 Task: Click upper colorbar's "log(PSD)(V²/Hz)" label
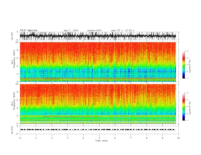190,66
